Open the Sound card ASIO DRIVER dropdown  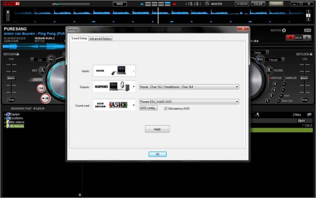tap(114, 105)
